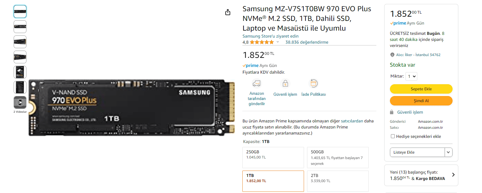Click the padlock icon beside Güvenli işlem
This screenshot has width=482, height=193.
coord(392,112)
